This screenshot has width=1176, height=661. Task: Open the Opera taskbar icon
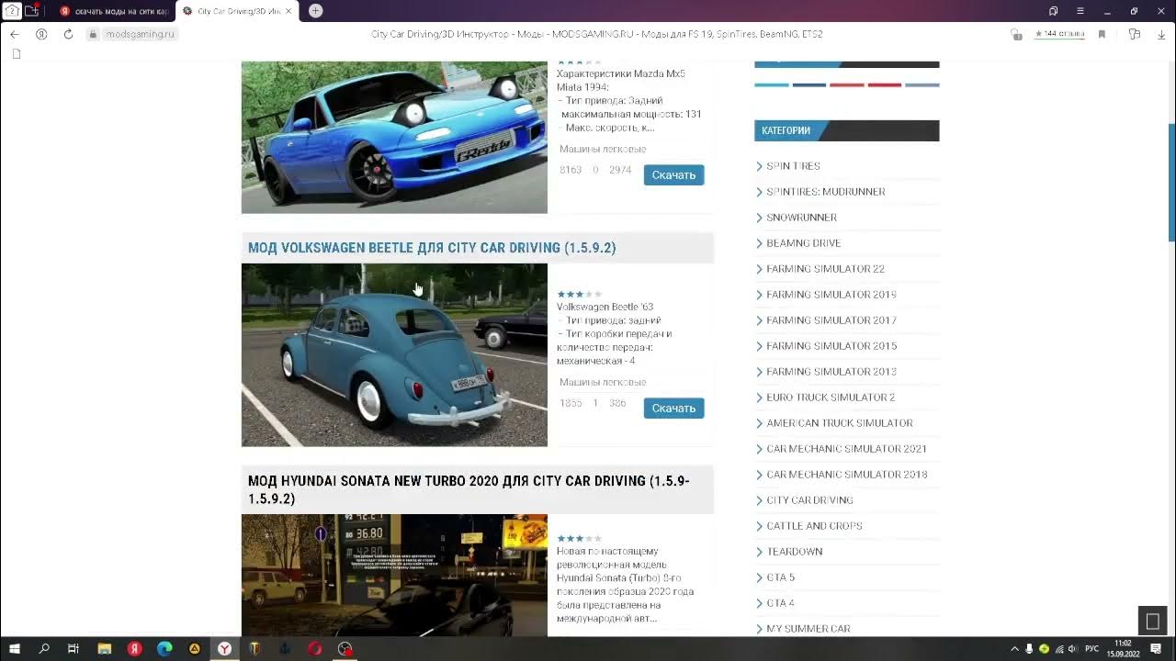click(315, 648)
